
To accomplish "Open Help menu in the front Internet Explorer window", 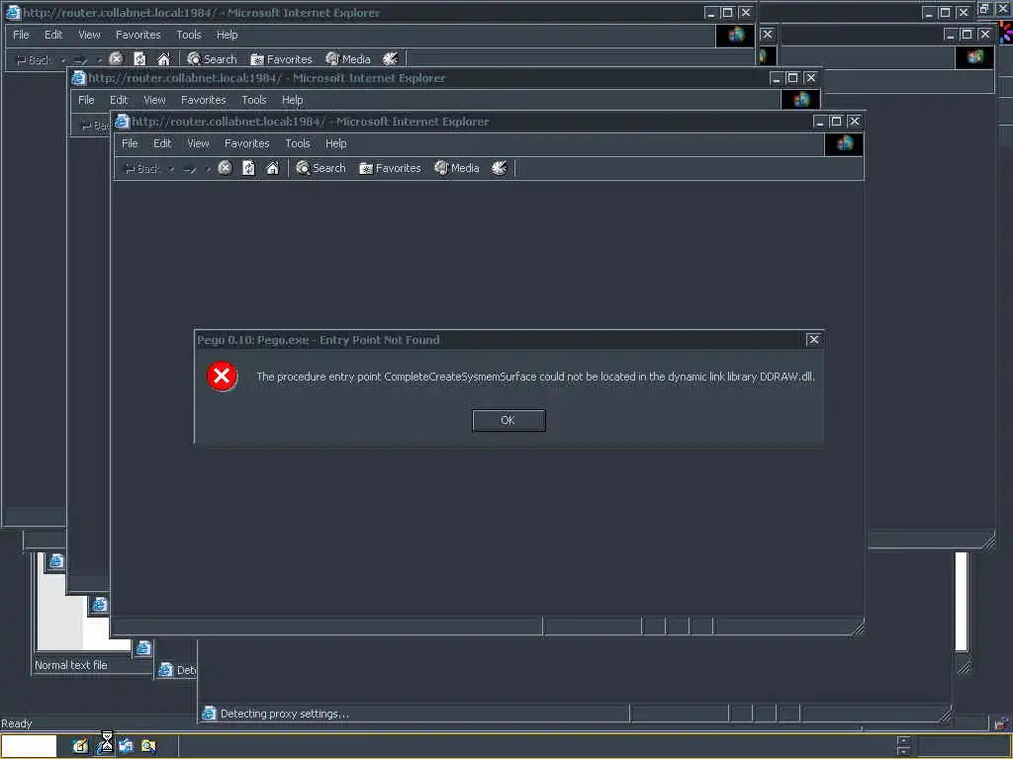I will [x=336, y=143].
